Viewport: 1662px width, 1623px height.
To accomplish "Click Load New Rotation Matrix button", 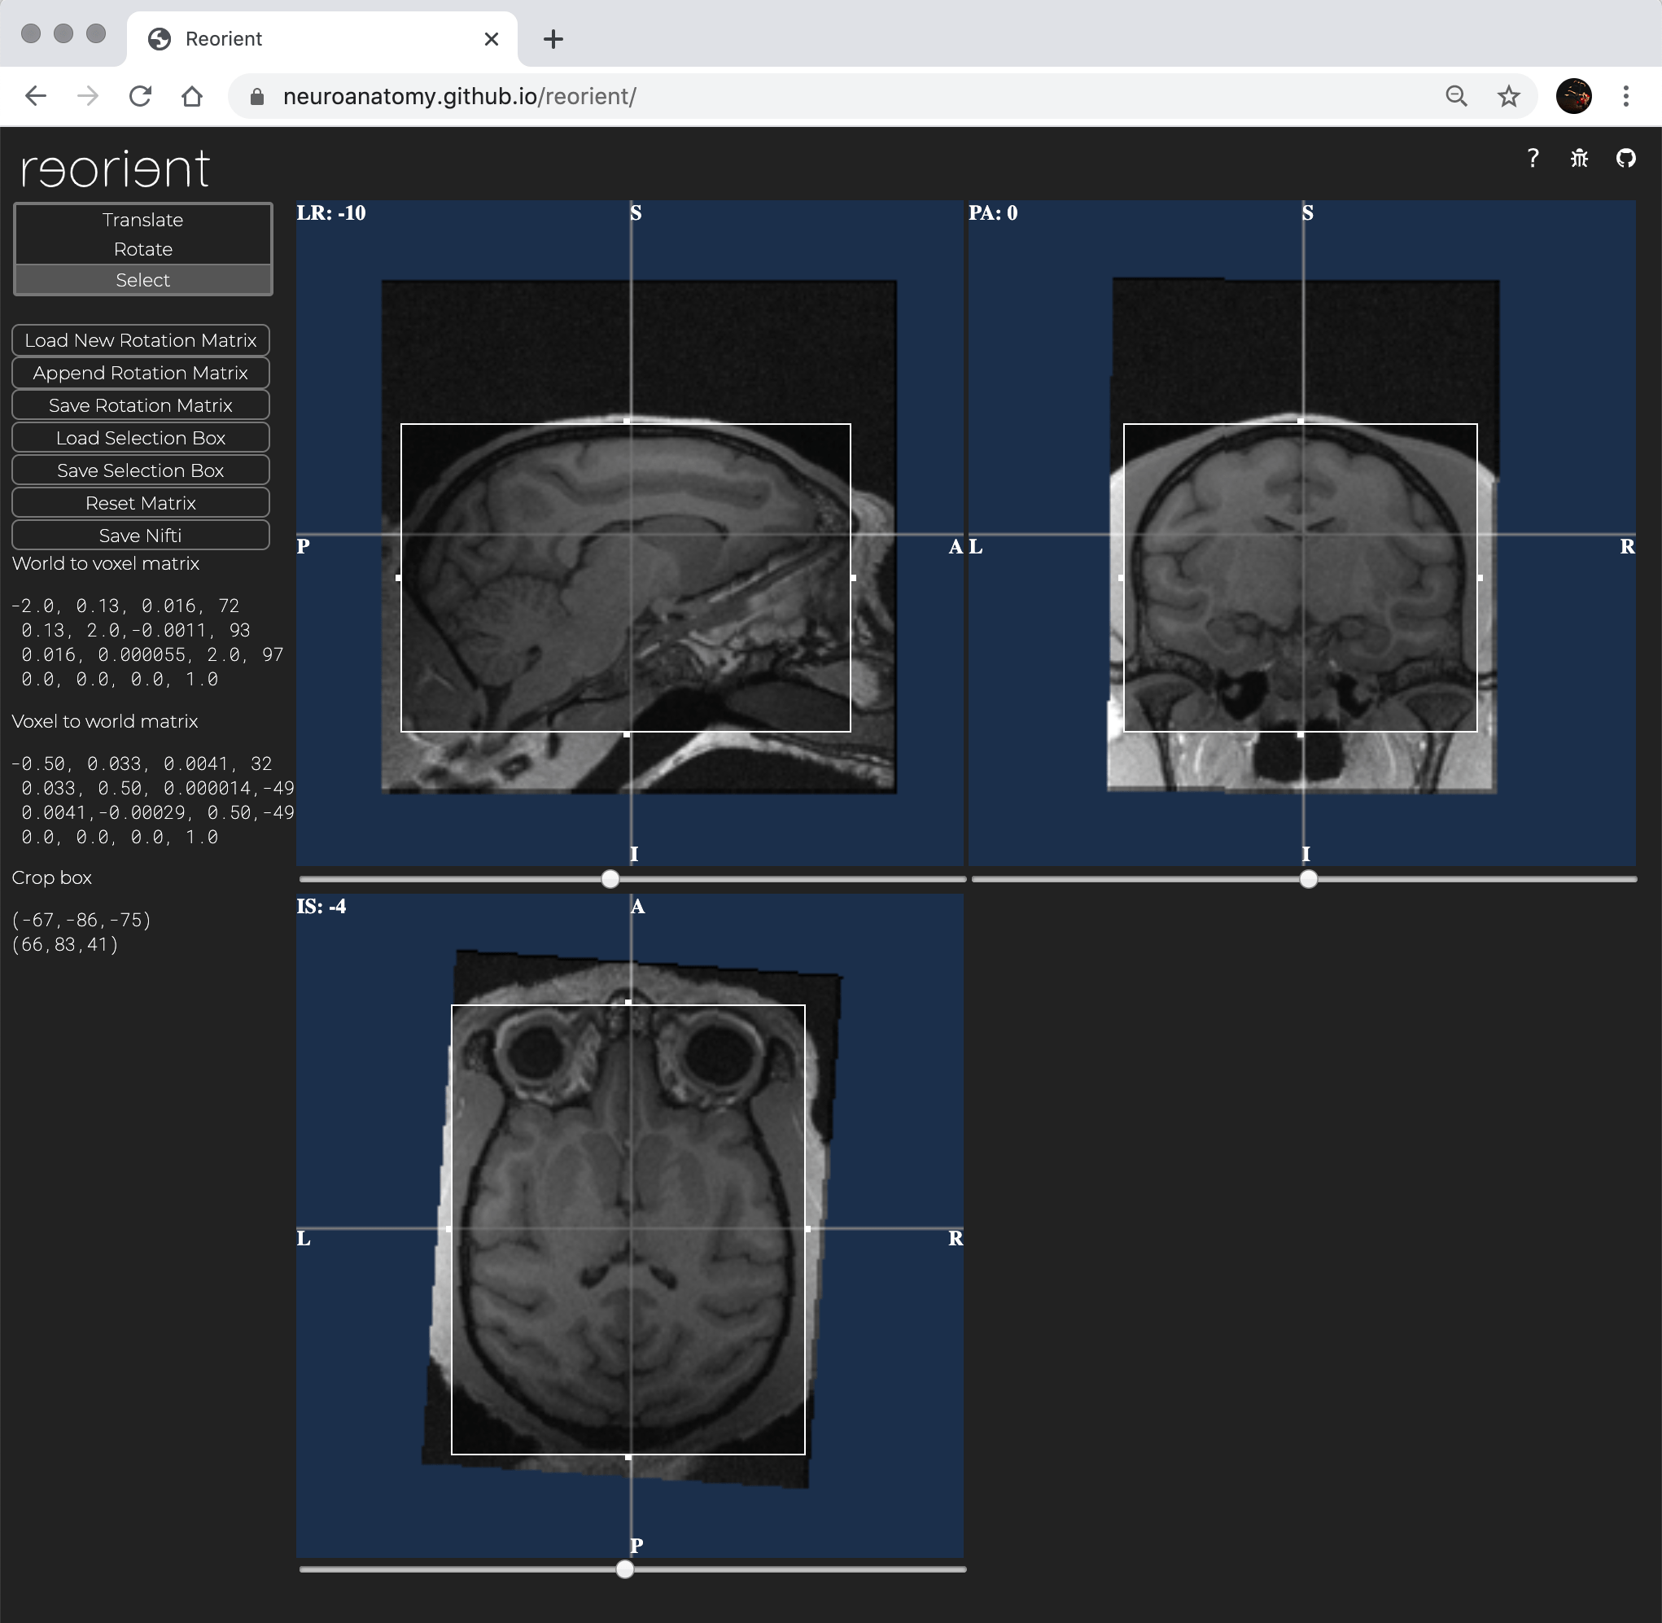I will (x=142, y=340).
